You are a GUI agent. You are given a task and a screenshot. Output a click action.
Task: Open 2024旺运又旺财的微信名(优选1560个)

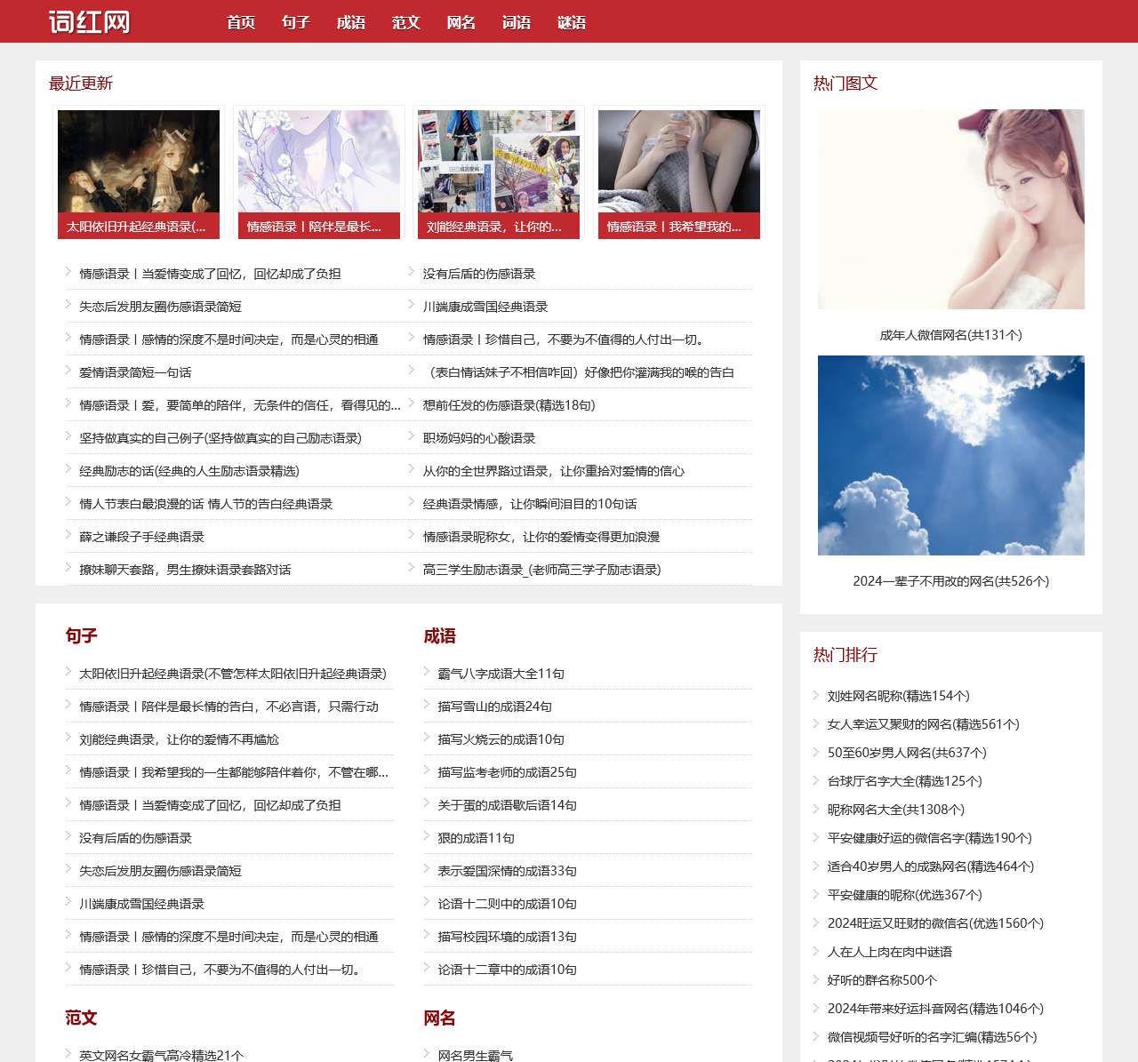click(935, 923)
